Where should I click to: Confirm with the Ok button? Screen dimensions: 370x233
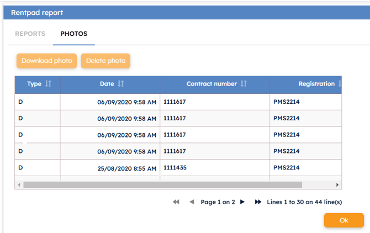coord(343,220)
